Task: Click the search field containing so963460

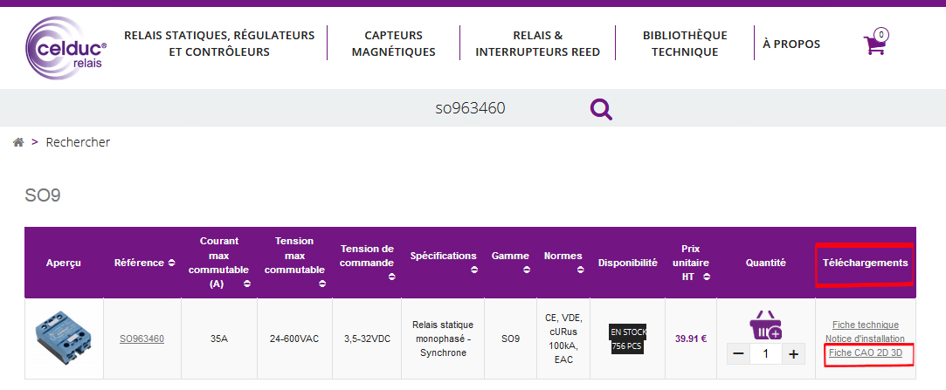Action: point(471,108)
